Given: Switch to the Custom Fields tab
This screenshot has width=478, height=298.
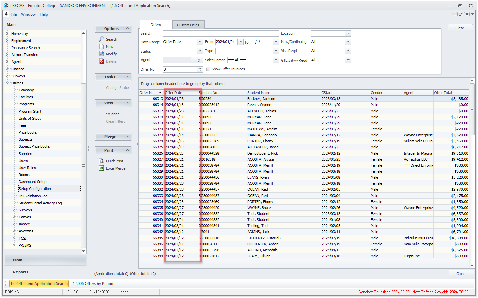Looking at the screenshot, I should [x=188, y=25].
